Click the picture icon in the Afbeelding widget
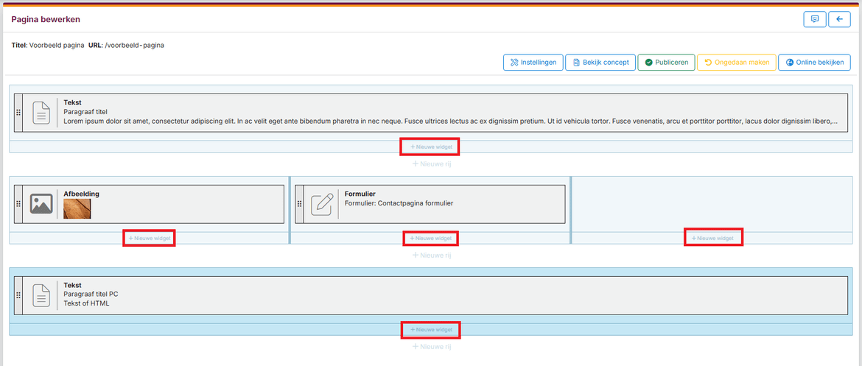 click(x=41, y=204)
